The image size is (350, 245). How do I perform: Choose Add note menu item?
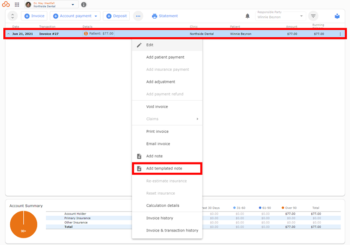(x=167, y=156)
